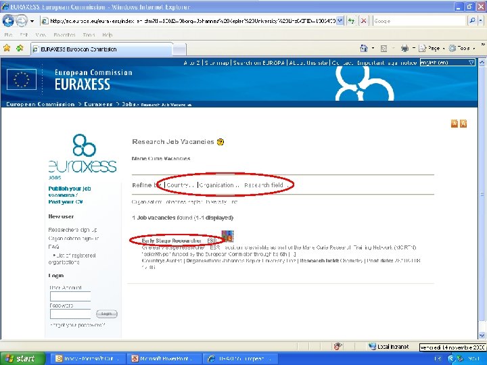Click the page scrollbar up arrow
The height and width of the screenshot is (365, 487).
482,62
